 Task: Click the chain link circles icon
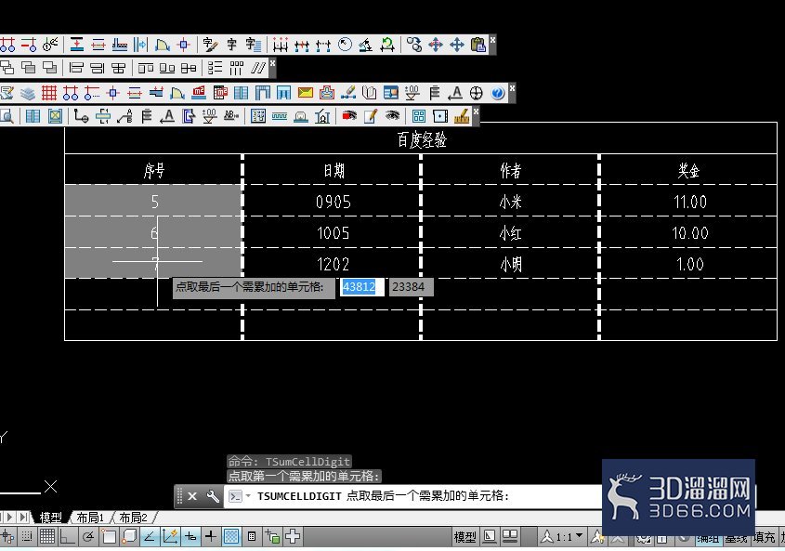(414, 46)
